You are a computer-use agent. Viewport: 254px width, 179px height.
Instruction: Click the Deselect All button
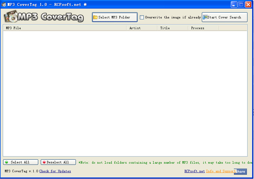(x=58, y=162)
